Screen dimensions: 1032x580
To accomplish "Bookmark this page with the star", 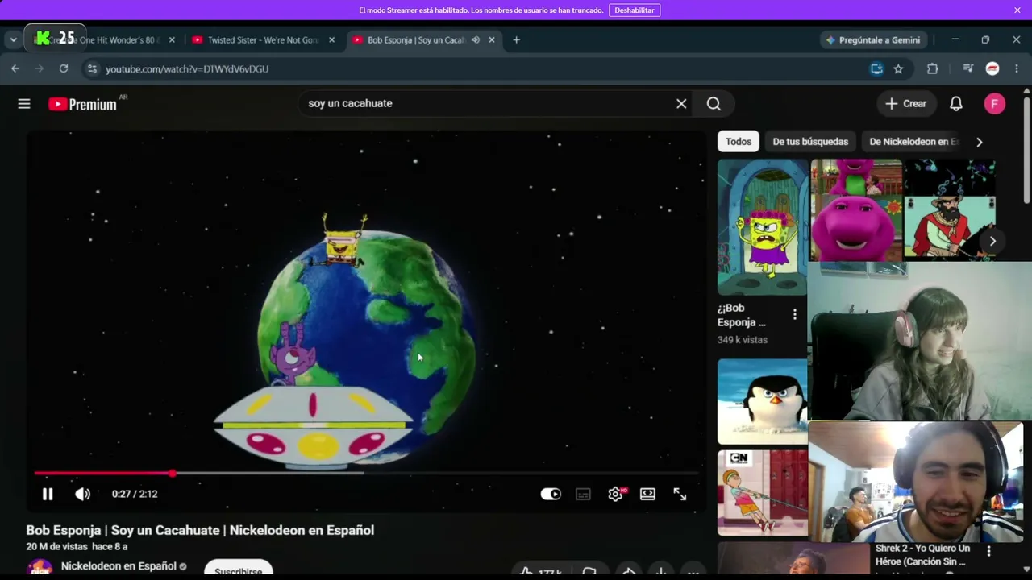I will (x=898, y=69).
